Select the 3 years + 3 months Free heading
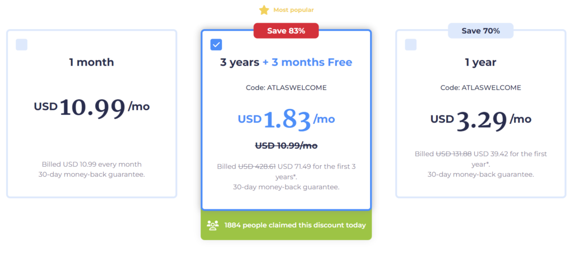 pyautogui.click(x=286, y=62)
